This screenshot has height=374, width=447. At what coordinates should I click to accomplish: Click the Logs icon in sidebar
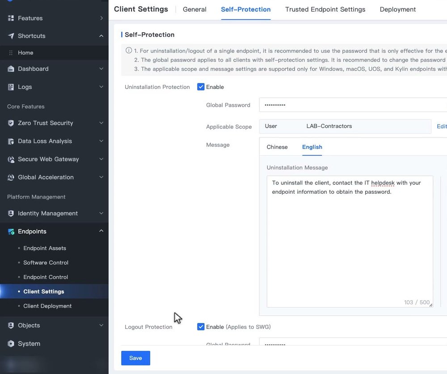11,87
